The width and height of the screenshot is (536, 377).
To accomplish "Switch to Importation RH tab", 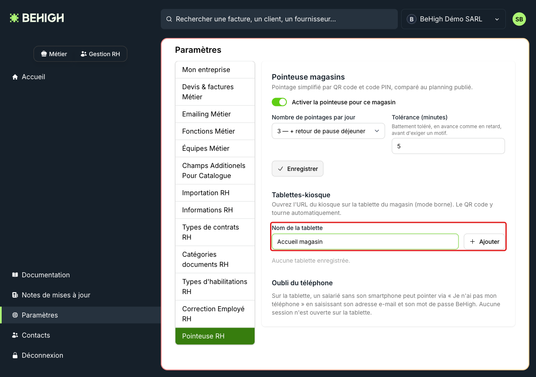I will click(x=215, y=193).
